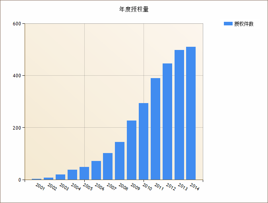Click the x-axis label 2005
Screen dimensions: 268x203
[88, 187]
